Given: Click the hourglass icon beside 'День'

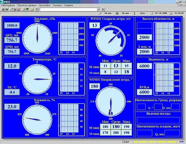Looking at the screenshot, I should pos(134,13).
